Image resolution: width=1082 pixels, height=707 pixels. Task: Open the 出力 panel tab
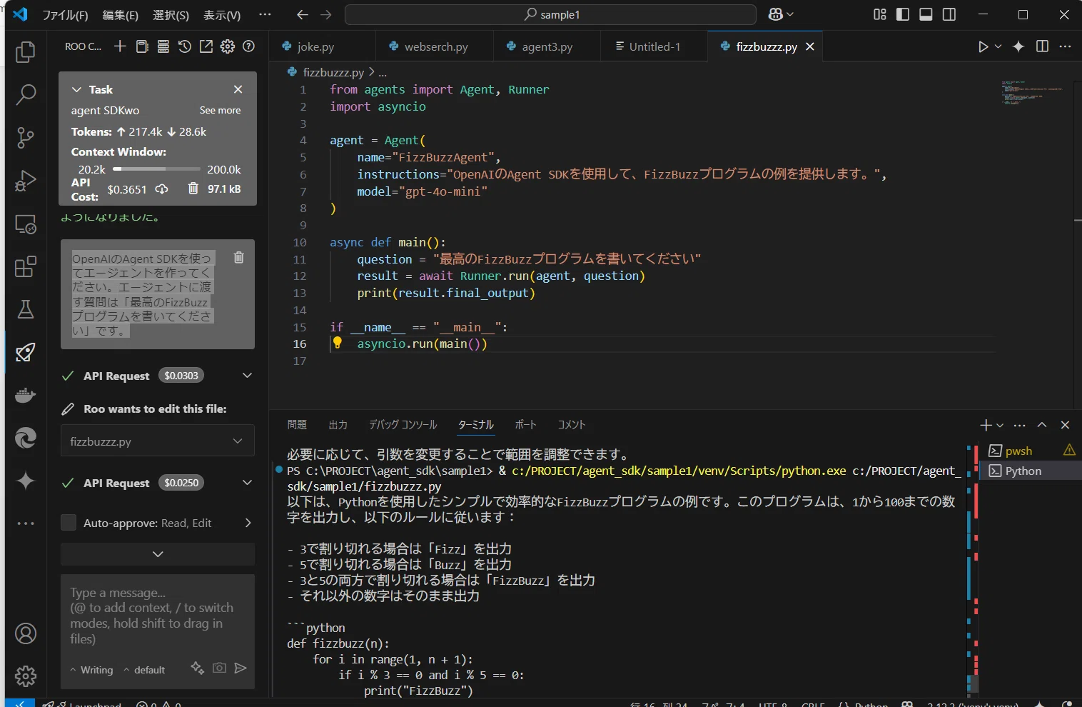click(338, 425)
